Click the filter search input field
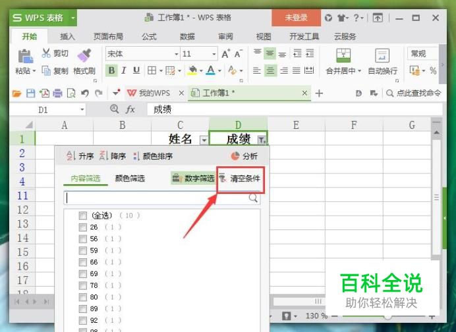Image resolution: width=456 pixels, height=332 pixels. tap(161, 198)
